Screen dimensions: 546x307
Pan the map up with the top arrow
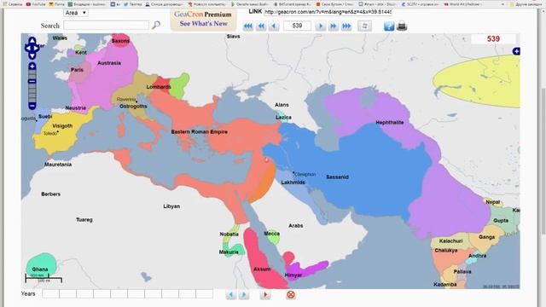point(32,40)
